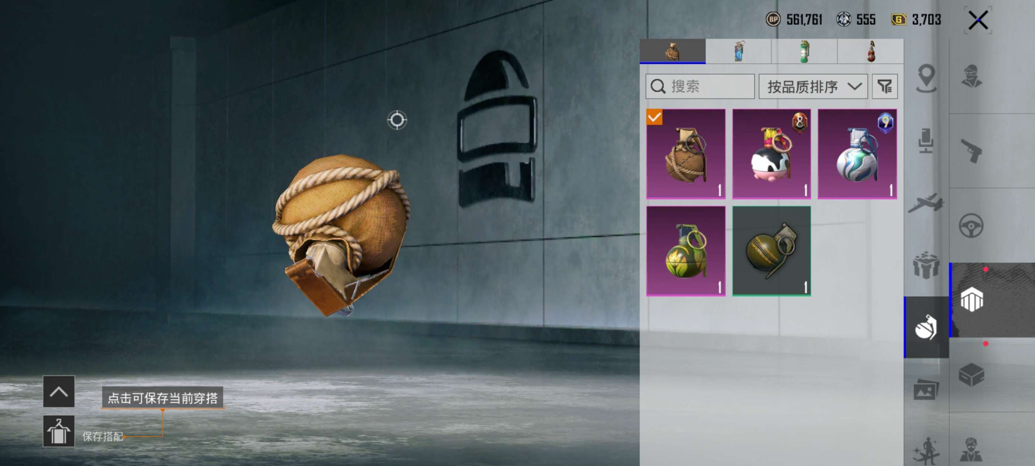This screenshot has width=1035, height=466.
Task: Open the airplane skins category
Action: point(926,203)
